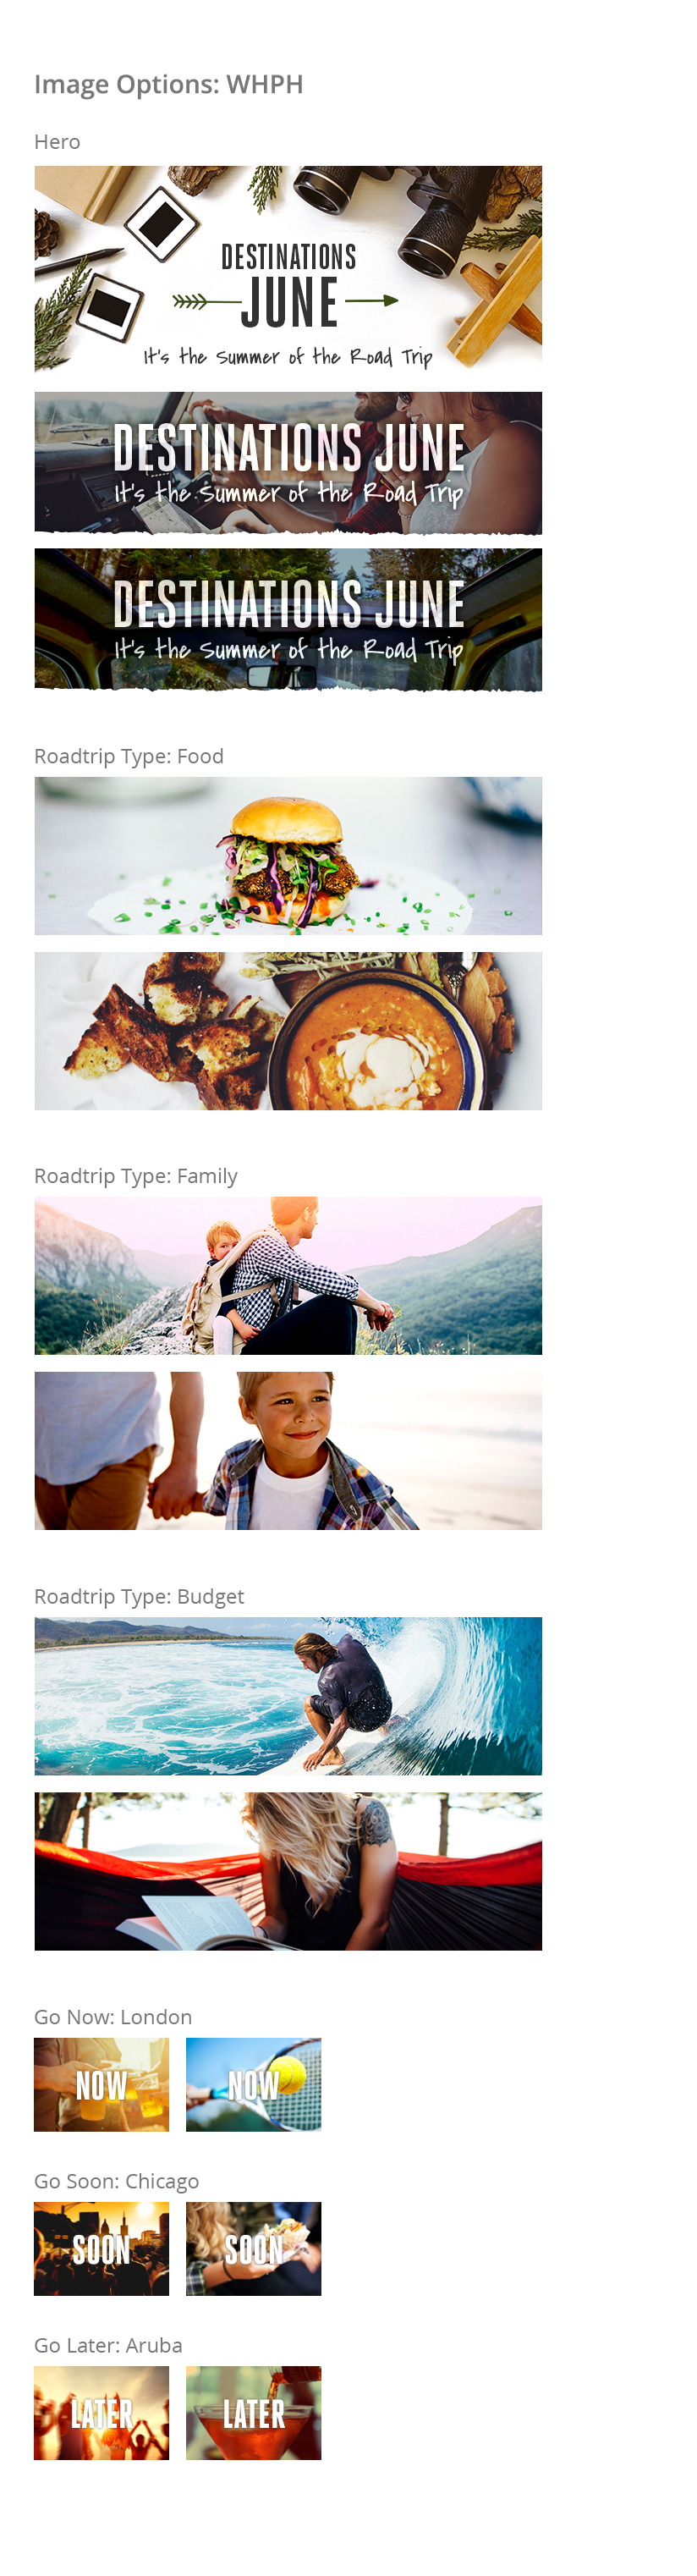This screenshot has width=697, height=2576.
Task: Pick the woman reading in hammock image
Action: click(x=288, y=1871)
